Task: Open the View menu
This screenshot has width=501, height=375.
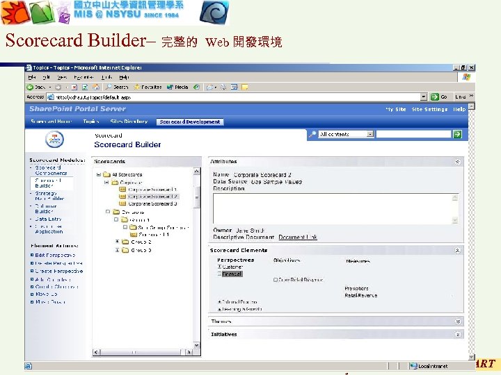Action: click(62, 77)
